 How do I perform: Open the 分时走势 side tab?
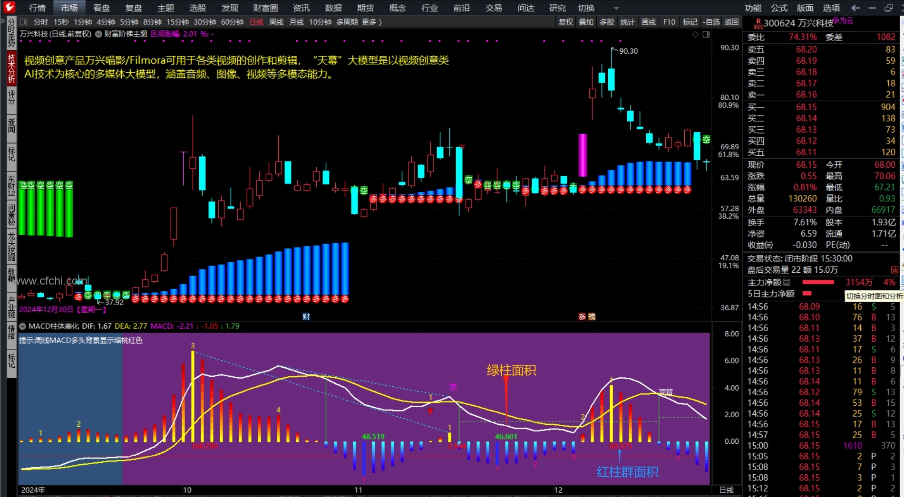click(11, 33)
